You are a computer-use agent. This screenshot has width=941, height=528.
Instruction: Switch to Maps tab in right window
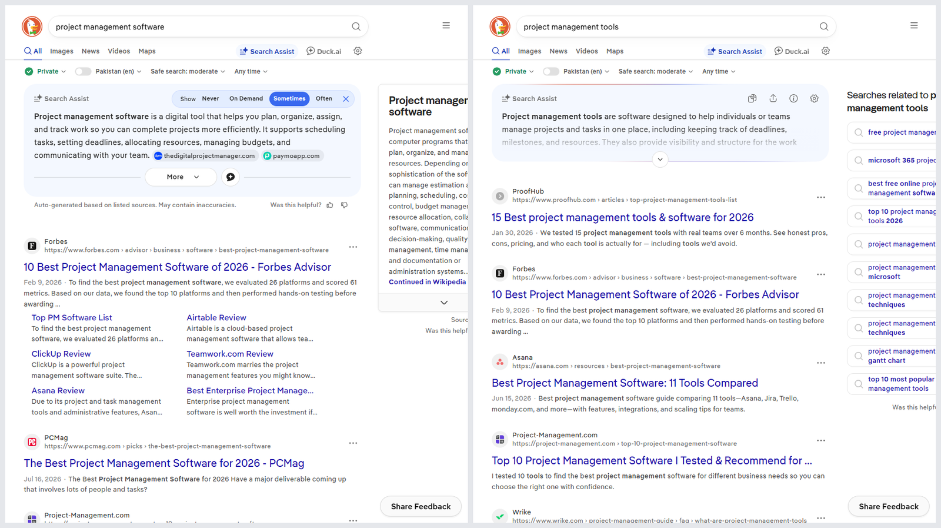click(615, 51)
